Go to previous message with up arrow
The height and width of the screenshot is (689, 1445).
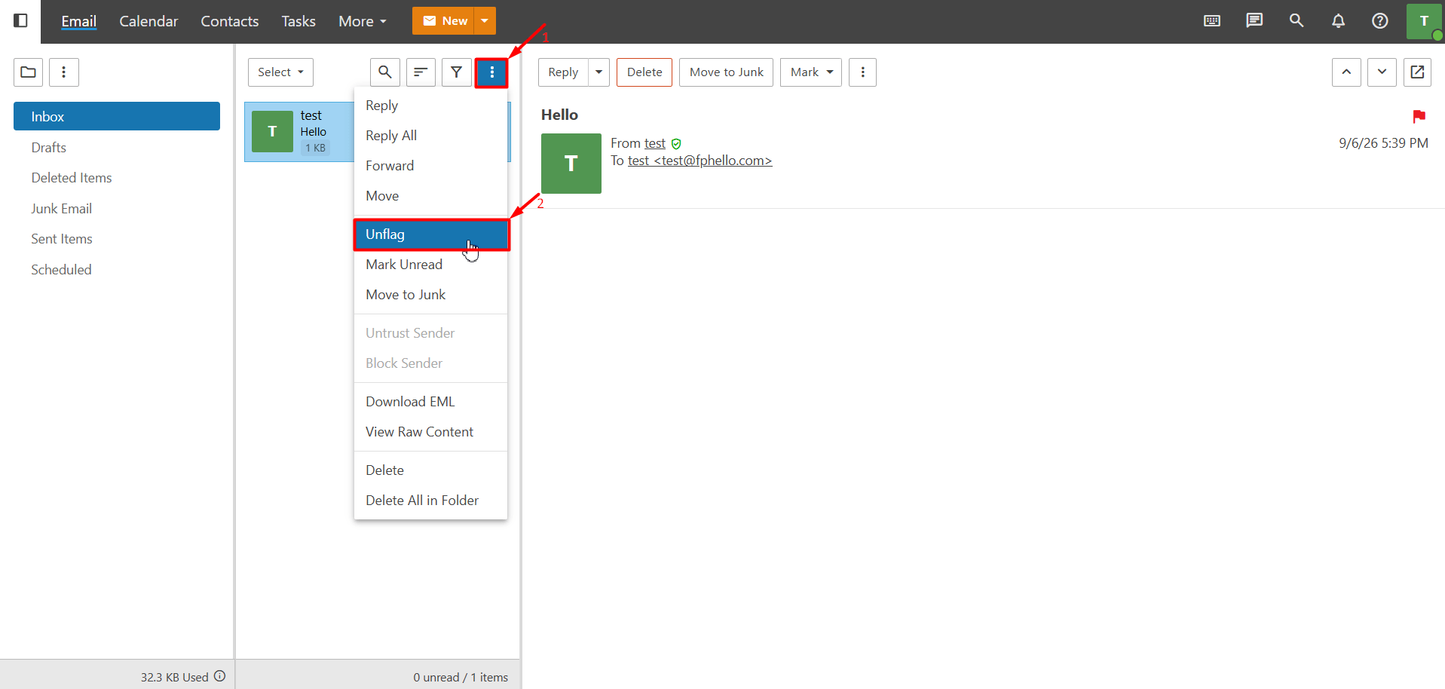1346,72
